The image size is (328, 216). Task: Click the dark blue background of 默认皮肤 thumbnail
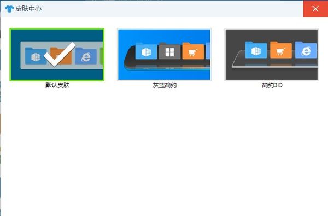[x=57, y=35]
